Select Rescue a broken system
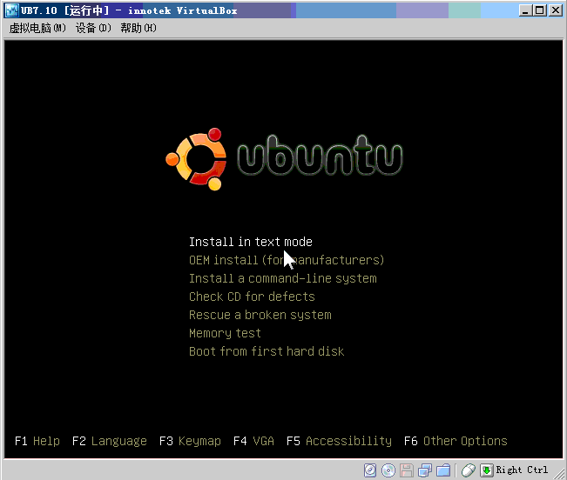The width and height of the screenshot is (567, 480). (260, 315)
